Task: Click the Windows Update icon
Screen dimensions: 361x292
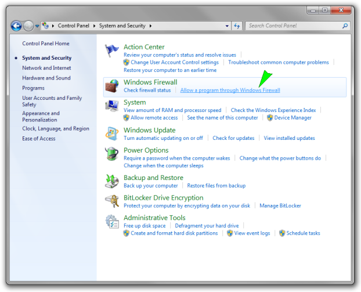Action: (112, 134)
